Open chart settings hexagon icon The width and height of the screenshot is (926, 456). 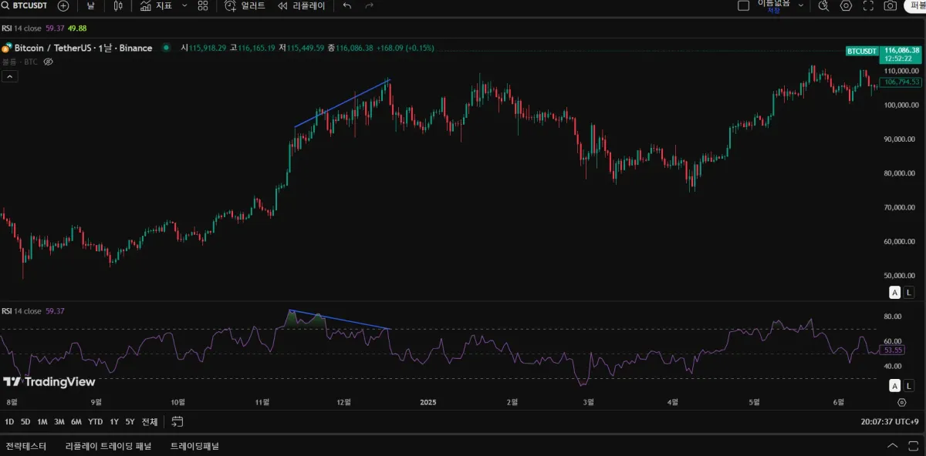click(846, 5)
